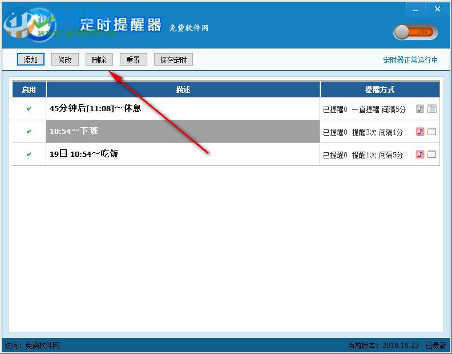
Task: Toggle the orange ON switch
Action: click(415, 32)
